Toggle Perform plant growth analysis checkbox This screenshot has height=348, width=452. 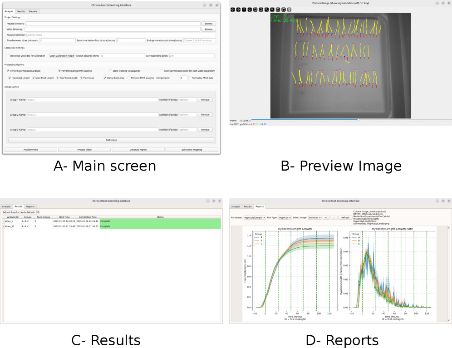tap(59, 71)
